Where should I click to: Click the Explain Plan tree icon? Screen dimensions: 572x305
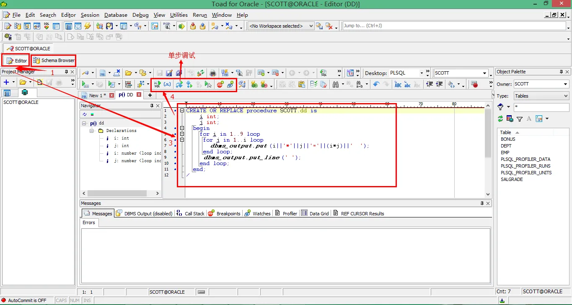pyautogui.click(x=129, y=84)
